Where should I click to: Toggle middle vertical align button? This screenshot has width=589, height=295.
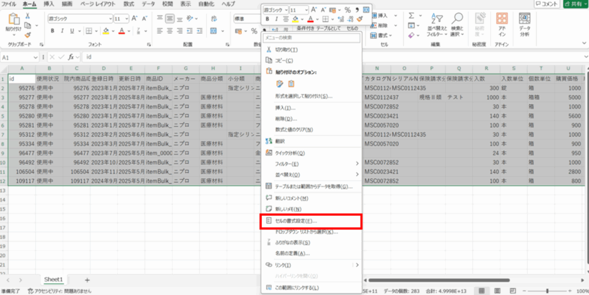click(170, 18)
